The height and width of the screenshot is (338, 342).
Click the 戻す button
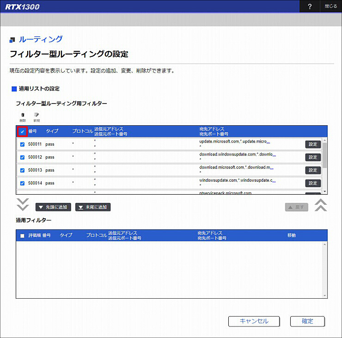point(297,207)
